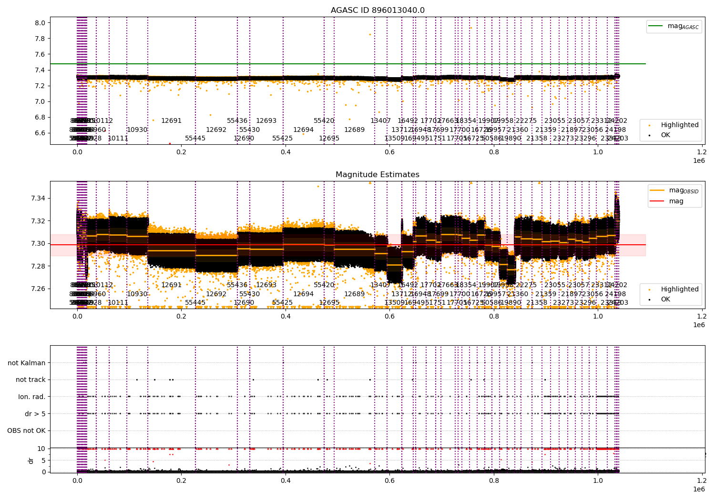Click the 7.0 tick on top plot
Viewport: 715px width, 500px height.
click(40, 101)
